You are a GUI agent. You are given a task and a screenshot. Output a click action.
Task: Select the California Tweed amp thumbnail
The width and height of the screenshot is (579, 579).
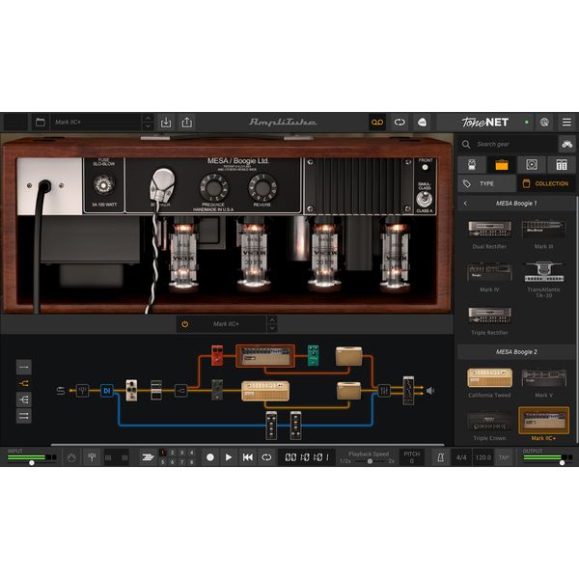click(489, 377)
